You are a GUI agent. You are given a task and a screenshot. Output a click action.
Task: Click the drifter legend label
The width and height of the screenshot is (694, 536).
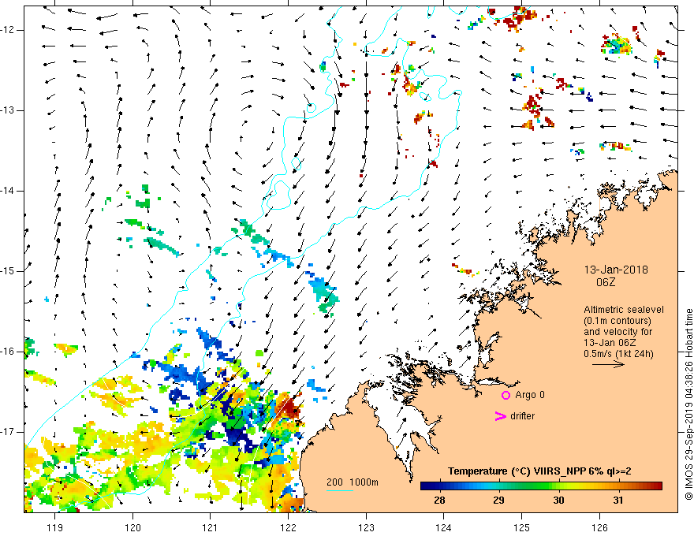tap(522, 416)
